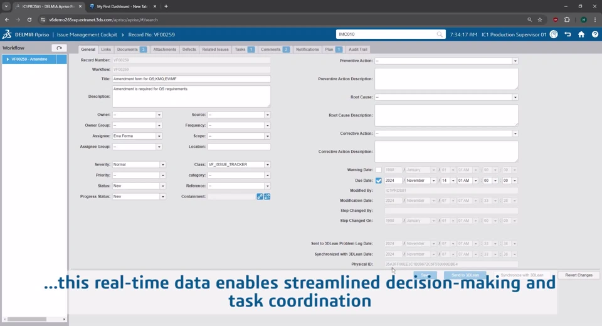Click the red extension icon in toolbar
Image resolution: width=602 pixels, height=326 pixels.
(556, 19)
